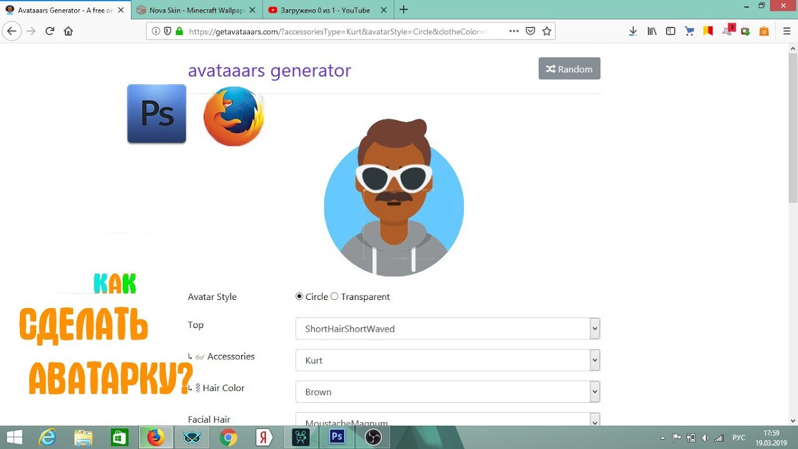The height and width of the screenshot is (449, 798).
Task: Click the green connection padlock
Action: (180, 31)
